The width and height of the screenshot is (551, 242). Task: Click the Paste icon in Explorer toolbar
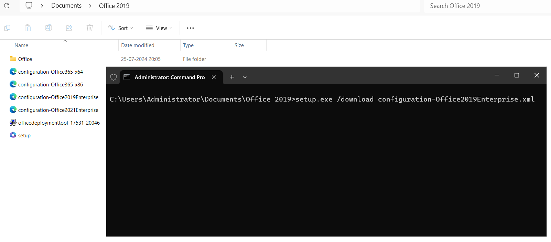point(28,28)
